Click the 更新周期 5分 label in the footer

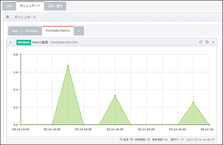coord(160,140)
